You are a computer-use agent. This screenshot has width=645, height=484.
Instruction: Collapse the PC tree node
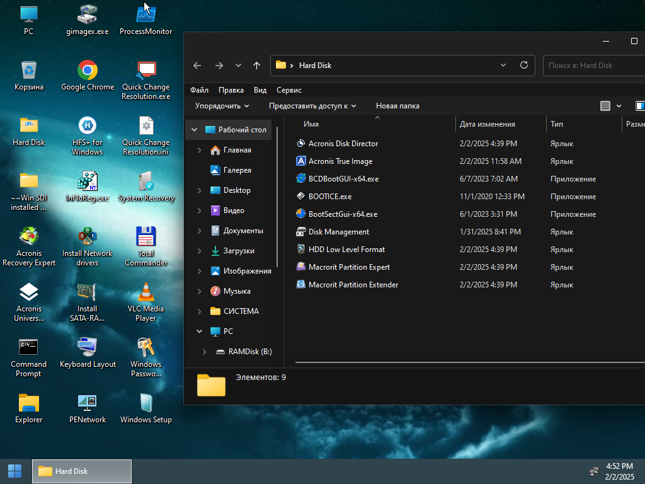[x=200, y=331]
